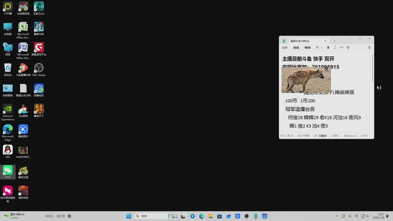Select the QQ penguin desktop icon
This screenshot has width=393, height=221.
pos(8,150)
